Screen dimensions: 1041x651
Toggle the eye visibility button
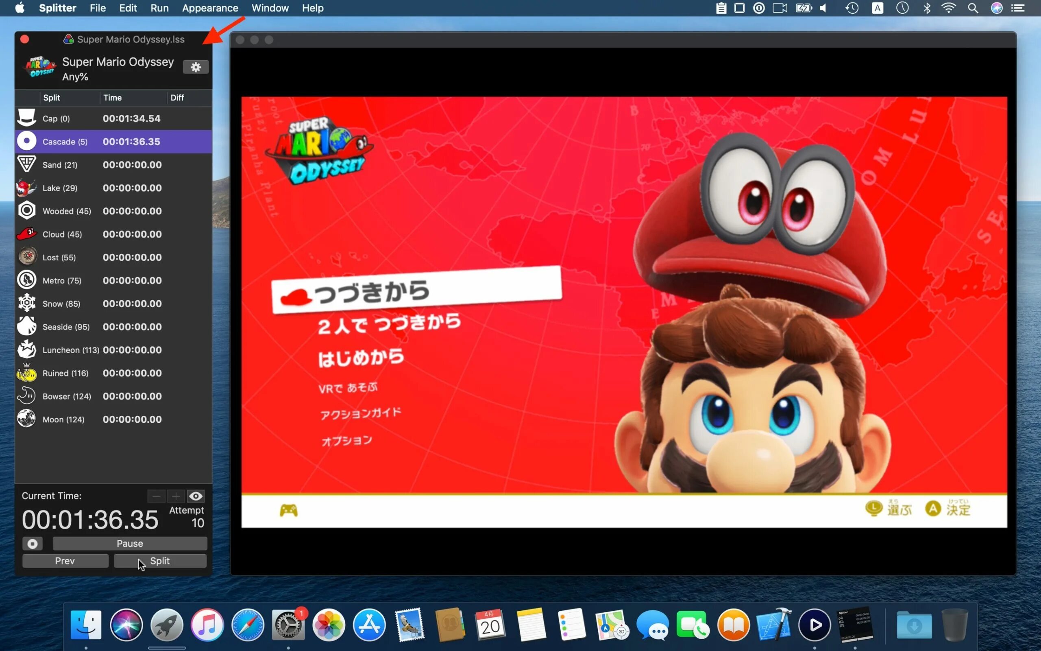(x=196, y=496)
